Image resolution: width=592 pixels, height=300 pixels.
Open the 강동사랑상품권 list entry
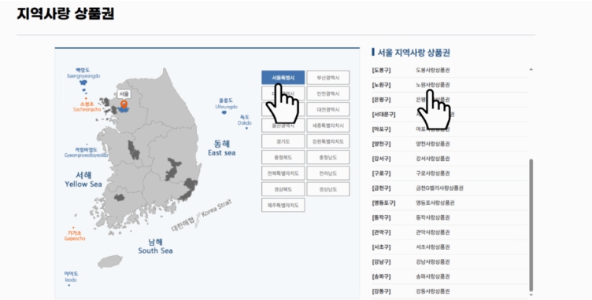click(433, 291)
